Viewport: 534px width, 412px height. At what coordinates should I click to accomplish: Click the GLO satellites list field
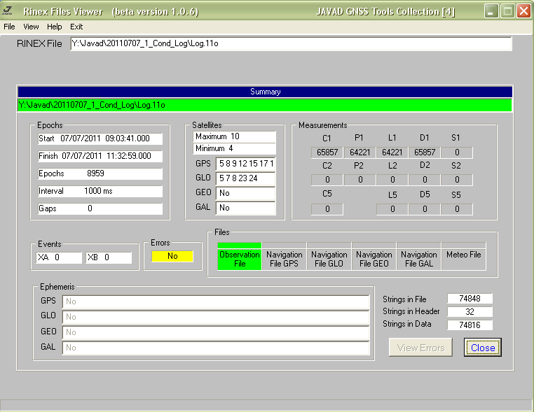tap(246, 178)
